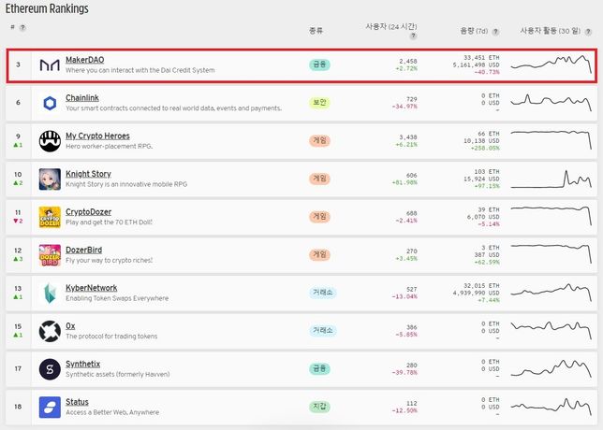
Task: Click the help icon beside 사용자 활동 (30 일)
Action: (x=586, y=31)
